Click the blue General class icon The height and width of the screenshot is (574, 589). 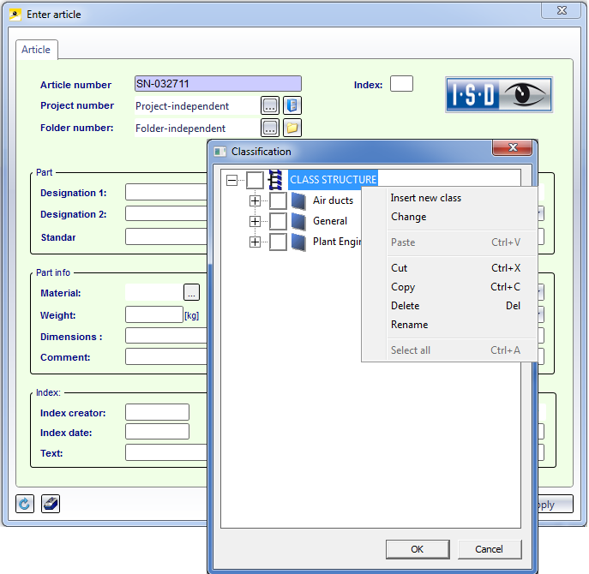pos(298,221)
